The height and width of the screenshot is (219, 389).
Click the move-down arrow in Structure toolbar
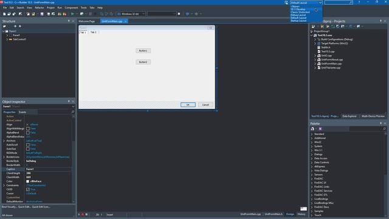click(x=20, y=26)
